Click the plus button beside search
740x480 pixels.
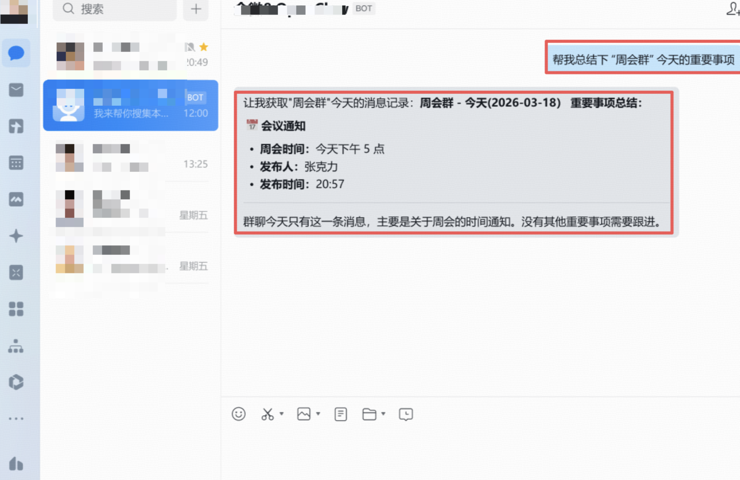(196, 9)
